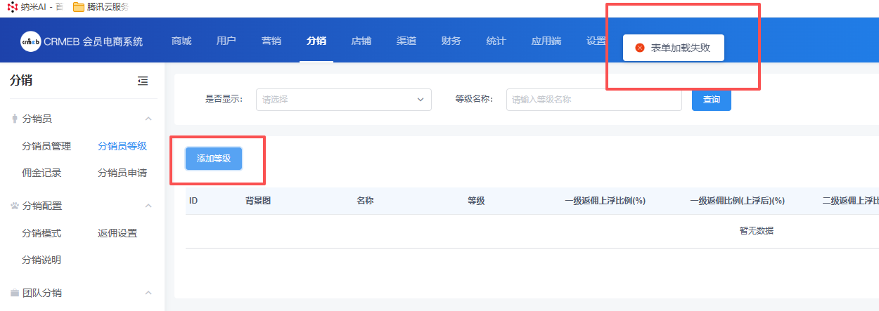
Task: Open the 财务 top navigation tab
Action: pyautogui.click(x=451, y=41)
